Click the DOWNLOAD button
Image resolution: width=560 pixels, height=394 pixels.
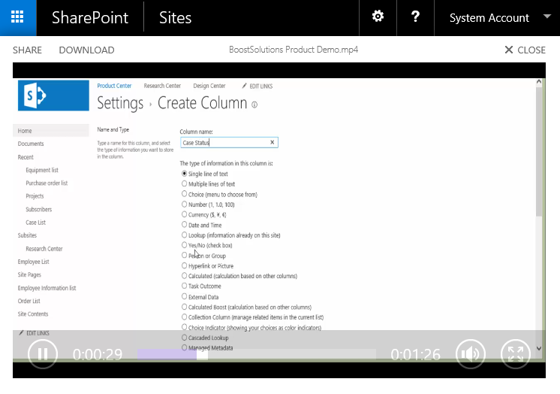pyautogui.click(x=86, y=50)
